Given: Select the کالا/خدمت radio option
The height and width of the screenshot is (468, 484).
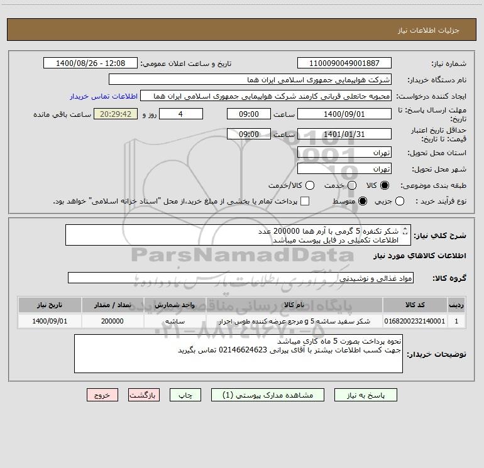Looking at the screenshot, I should [x=310, y=185].
